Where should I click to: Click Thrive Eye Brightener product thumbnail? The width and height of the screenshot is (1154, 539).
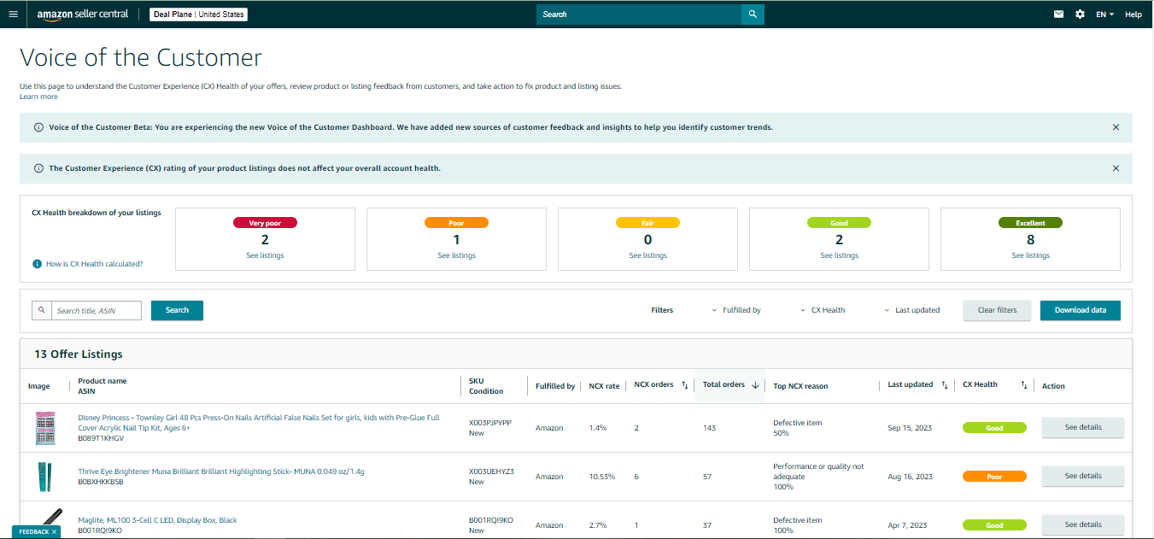point(44,477)
